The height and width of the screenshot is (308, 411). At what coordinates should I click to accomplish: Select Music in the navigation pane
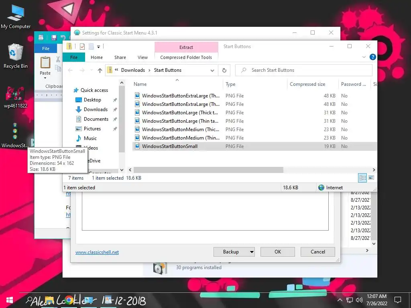click(86, 138)
